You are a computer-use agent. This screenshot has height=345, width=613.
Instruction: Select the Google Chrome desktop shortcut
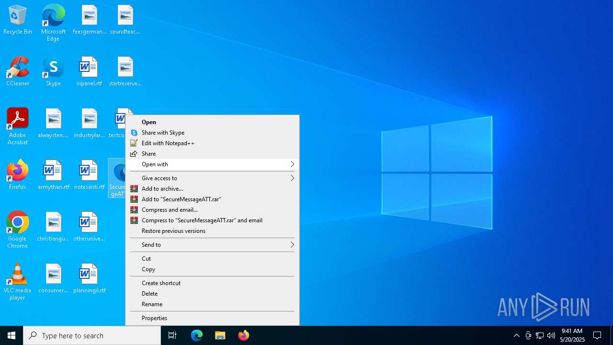tap(18, 230)
